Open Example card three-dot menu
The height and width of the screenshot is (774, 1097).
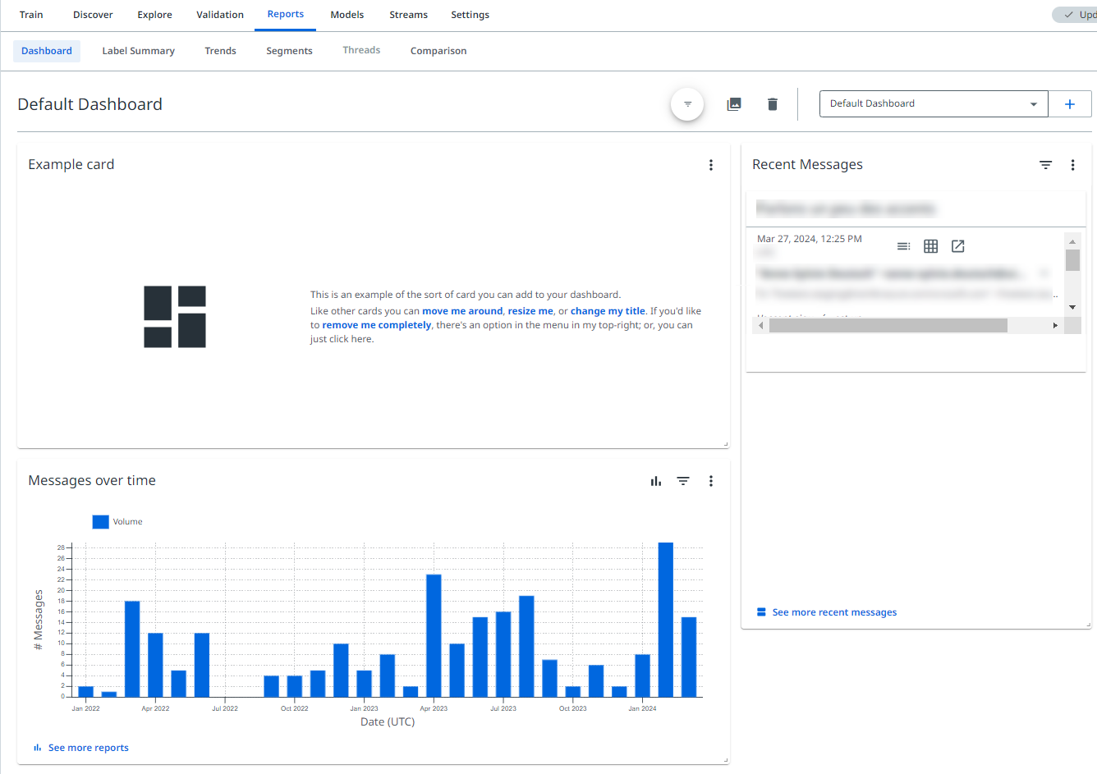(x=710, y=165)
